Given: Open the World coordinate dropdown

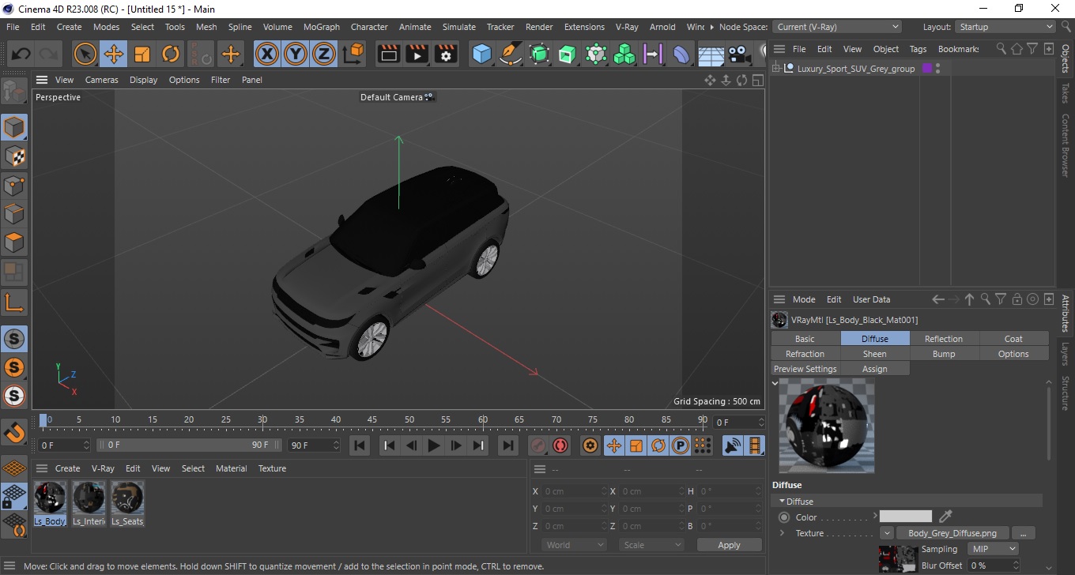Looking at the screenshot, I should (575, 545).
